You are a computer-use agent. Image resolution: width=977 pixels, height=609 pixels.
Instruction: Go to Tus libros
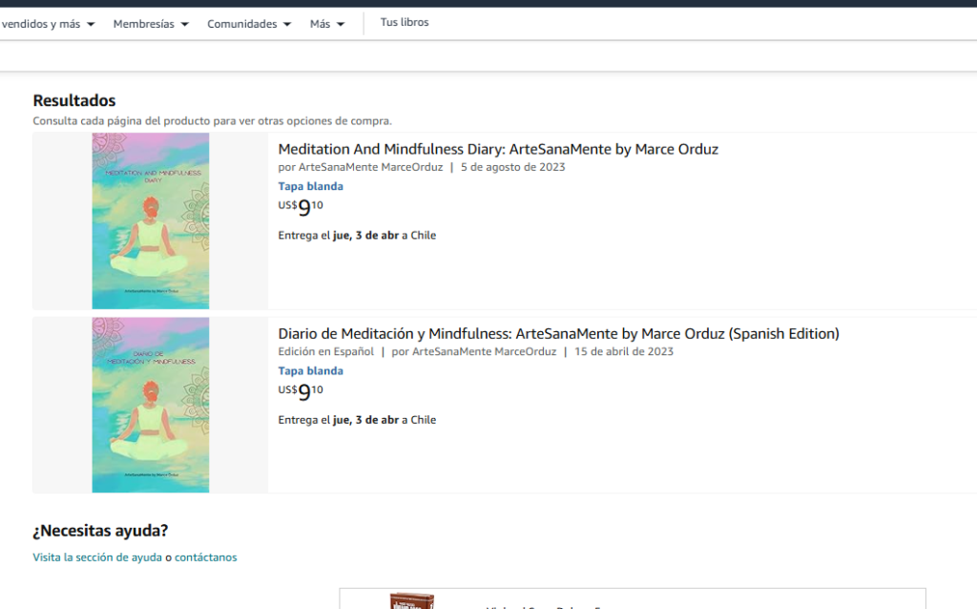(405, 23)
